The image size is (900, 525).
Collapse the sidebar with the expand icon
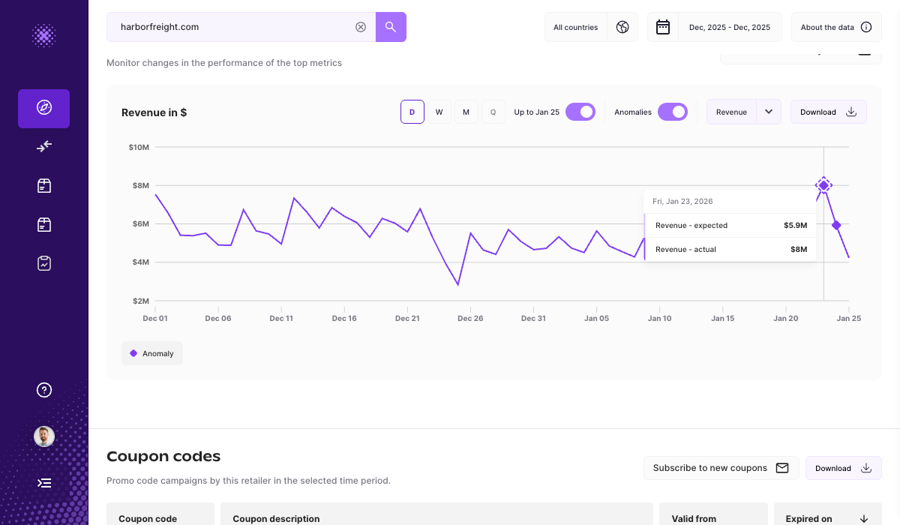43,483
